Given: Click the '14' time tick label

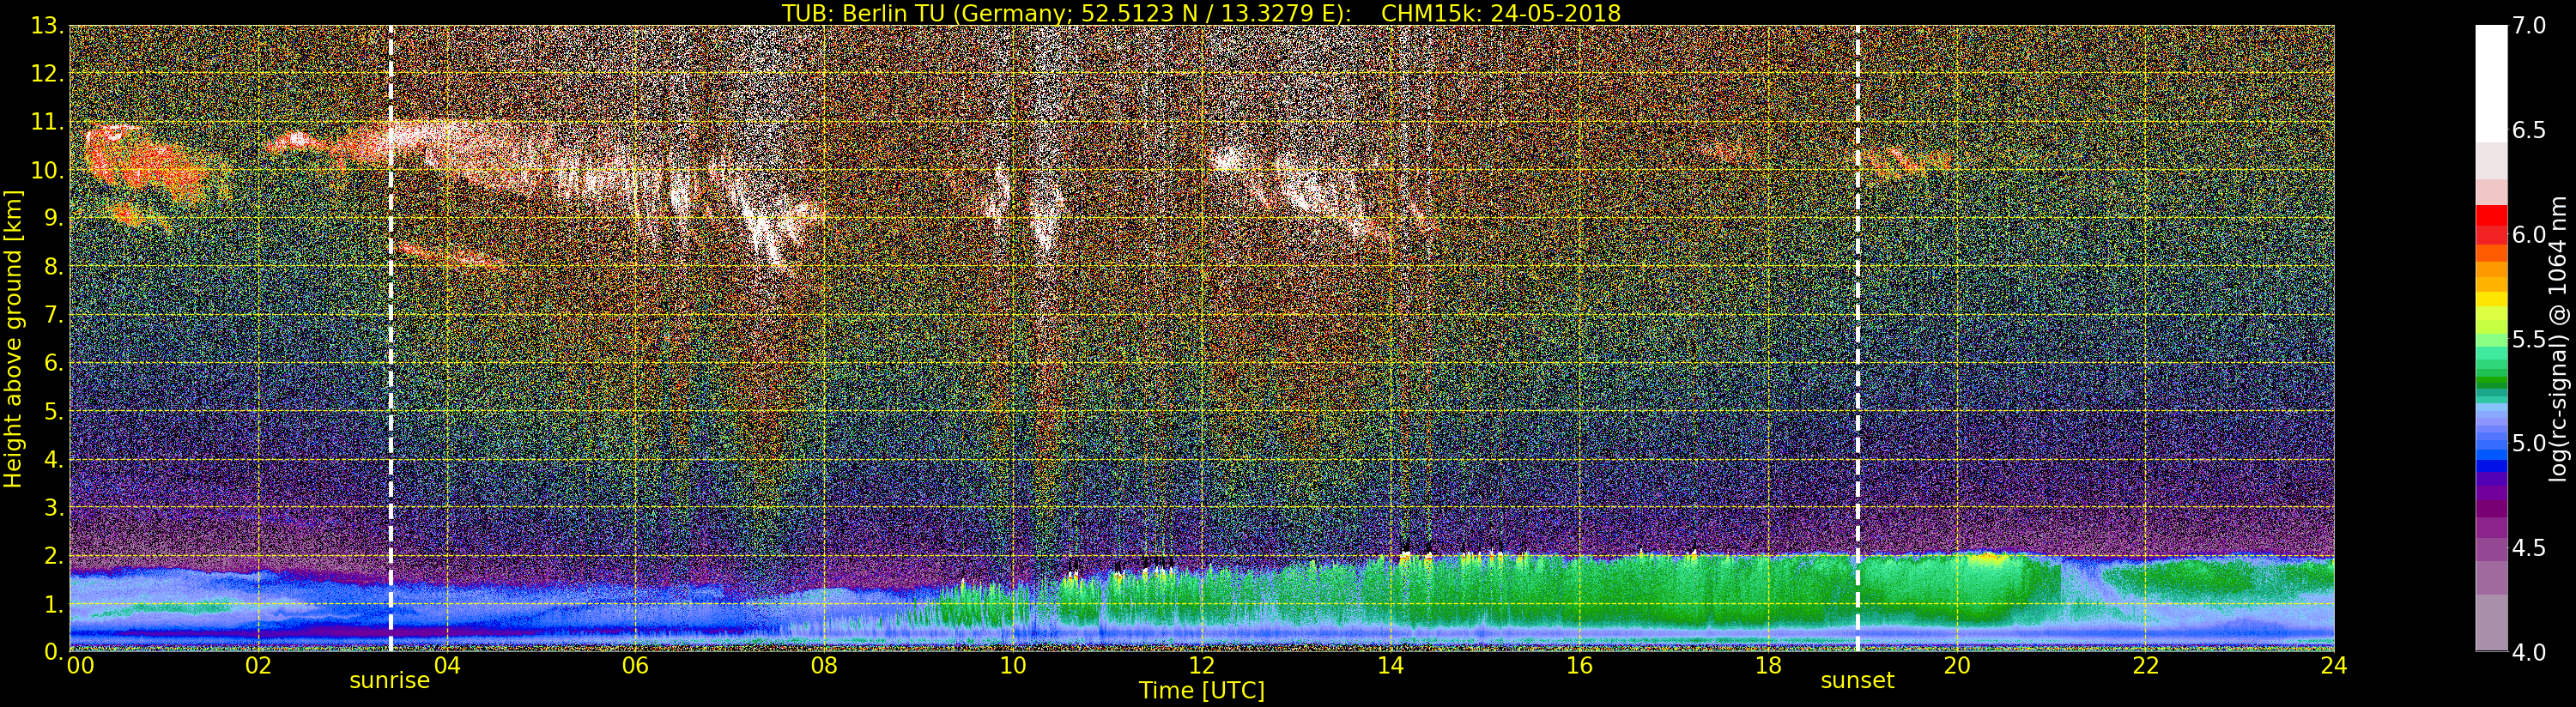Looking at the screenshot, I should pyautogui.click(x=1390, y=666).
